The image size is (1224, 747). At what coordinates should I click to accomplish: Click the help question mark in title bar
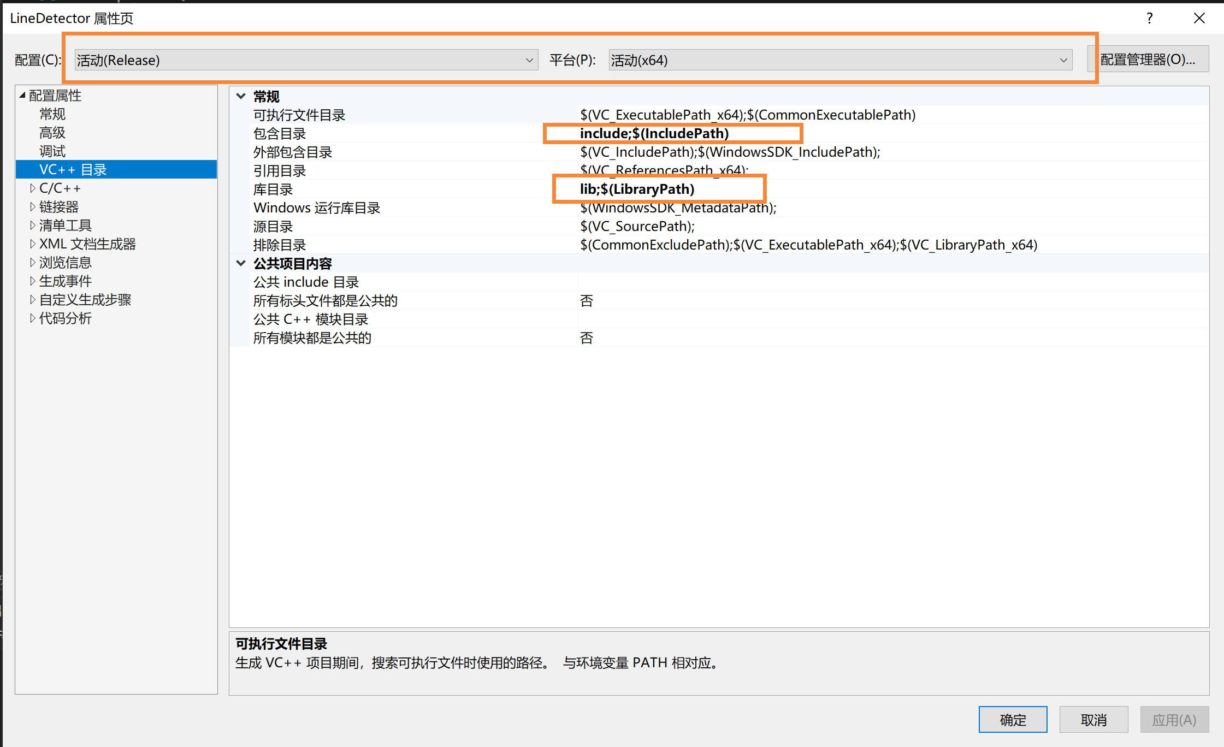pyautogui.click(x=1150, y=18)
